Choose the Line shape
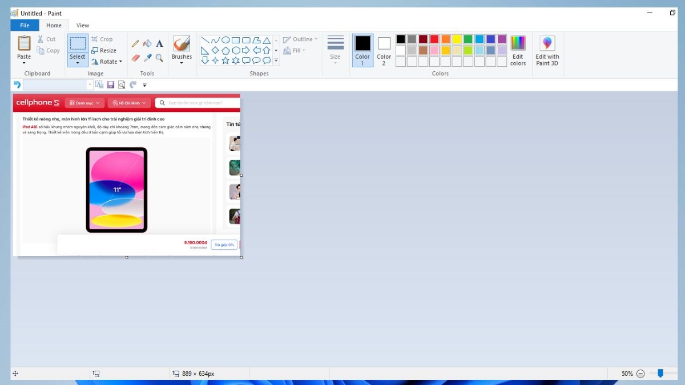685x385 pixels. (205, 40)
